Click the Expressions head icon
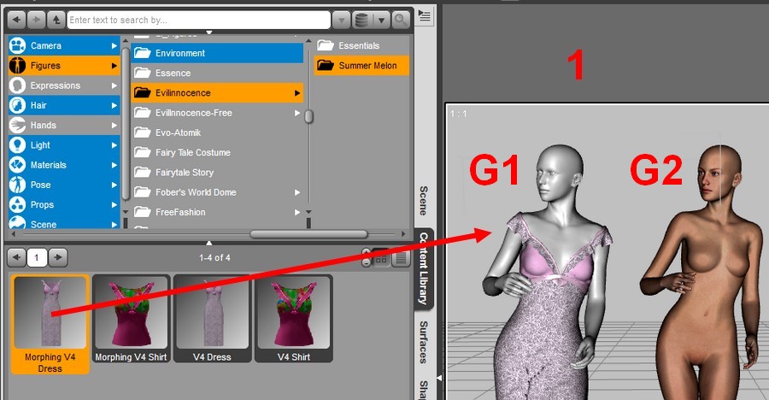The height and width of the screenshot is (400, 769). (x=18, y=85)
